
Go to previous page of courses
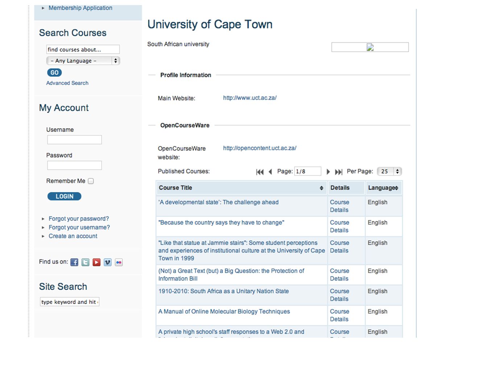click(x=270, y=172)
